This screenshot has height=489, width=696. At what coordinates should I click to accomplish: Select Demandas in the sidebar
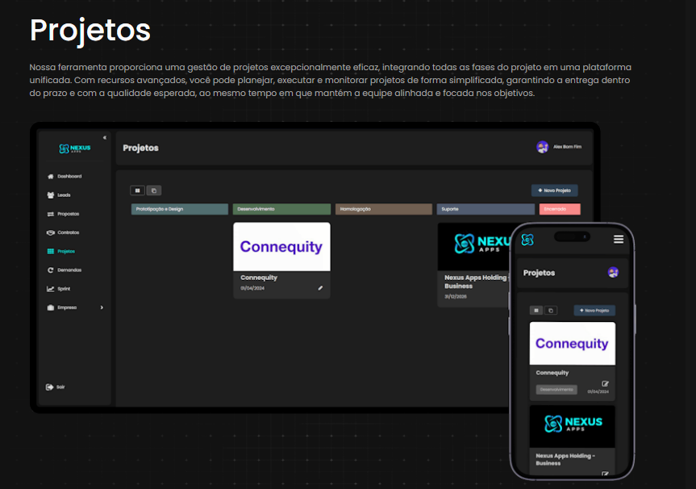(66, 270)
